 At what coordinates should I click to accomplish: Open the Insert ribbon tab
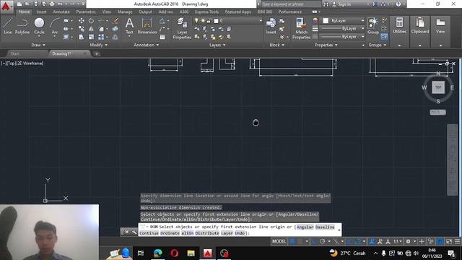point(41,12)
